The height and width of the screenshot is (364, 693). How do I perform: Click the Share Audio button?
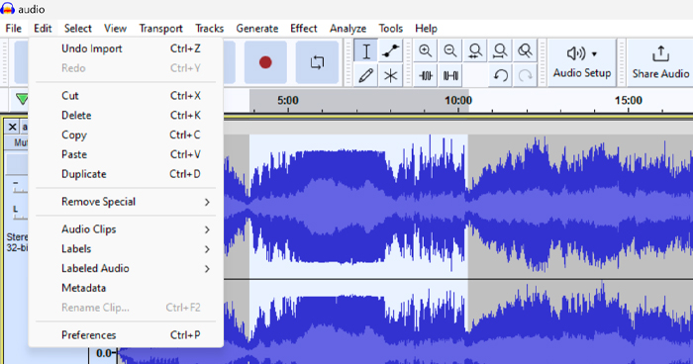coord(660,62)
